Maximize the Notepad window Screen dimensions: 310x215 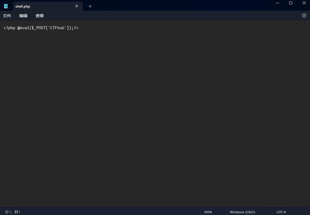click(x=291, y=3)
